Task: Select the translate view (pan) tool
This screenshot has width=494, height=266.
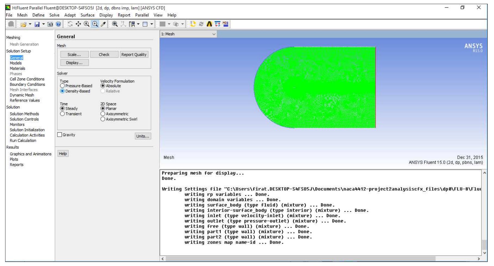Action: [78, 24]
